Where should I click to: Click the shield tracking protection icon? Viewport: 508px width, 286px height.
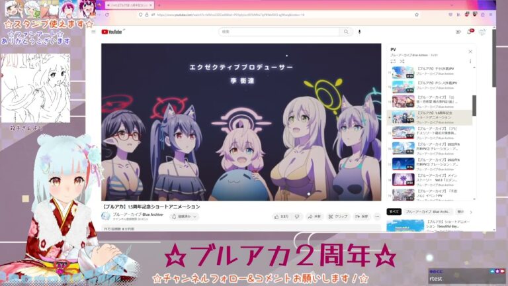tap(140, 15)
